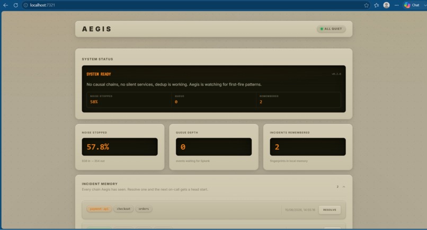Collapse the Incident Memory section chevron

(x=344, y=187)
